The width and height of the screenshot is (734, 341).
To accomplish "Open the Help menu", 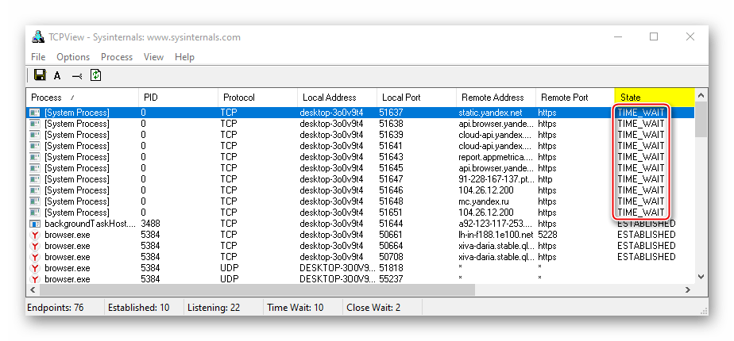I will point(184,57).
